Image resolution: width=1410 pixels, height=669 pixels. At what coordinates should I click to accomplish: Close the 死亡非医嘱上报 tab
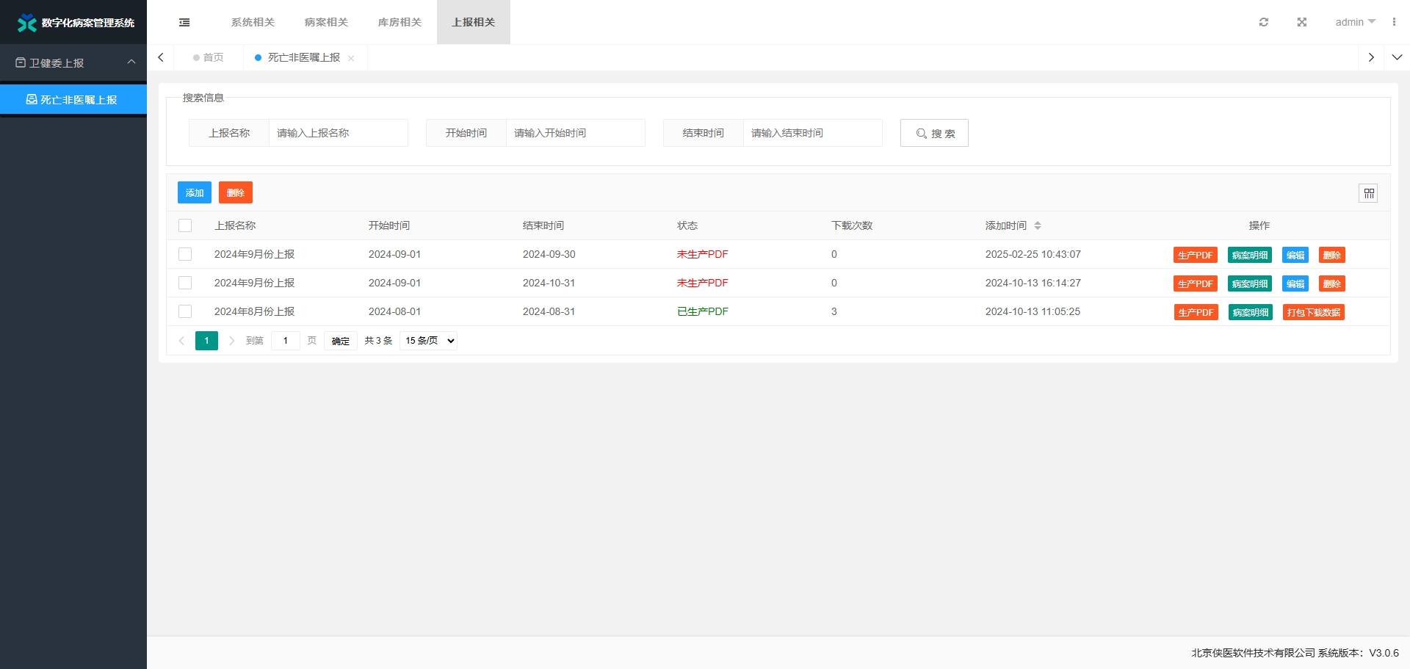tap(351, 59)
